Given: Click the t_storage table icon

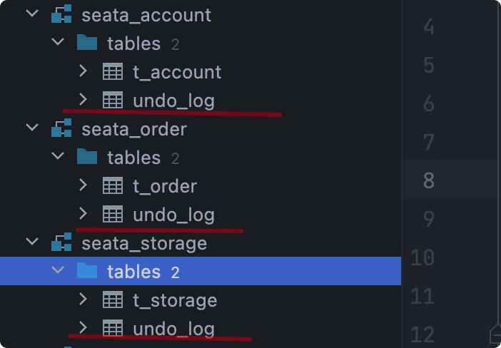Looking at the screenshot, I should (x=113, y=300).
